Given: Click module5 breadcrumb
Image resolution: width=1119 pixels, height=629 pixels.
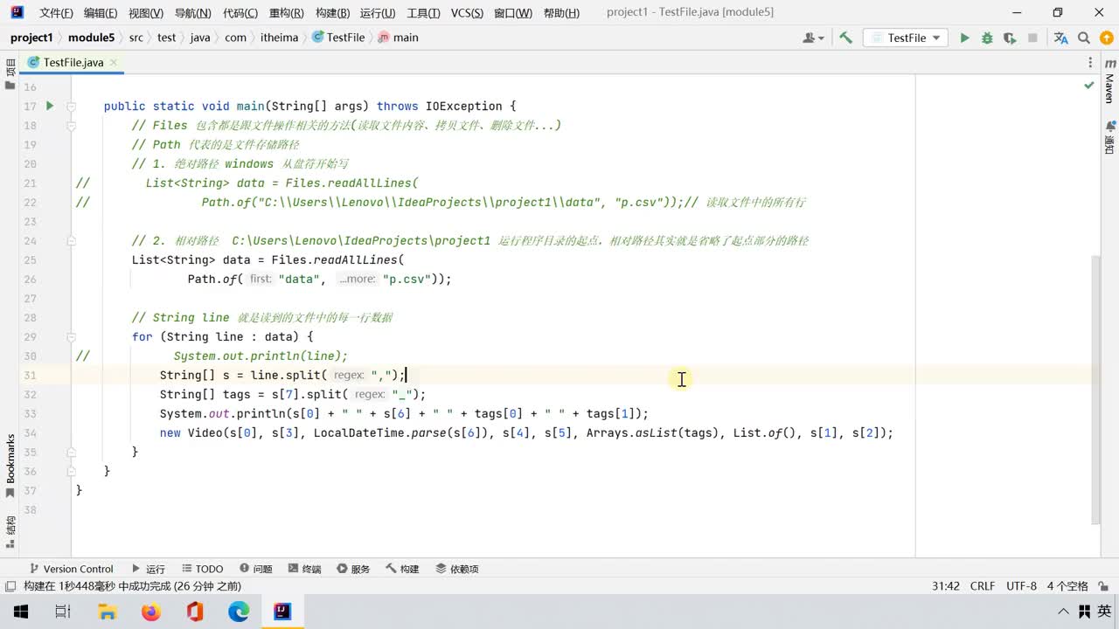Looking at the screenshot, I should (x=91, y=38).
